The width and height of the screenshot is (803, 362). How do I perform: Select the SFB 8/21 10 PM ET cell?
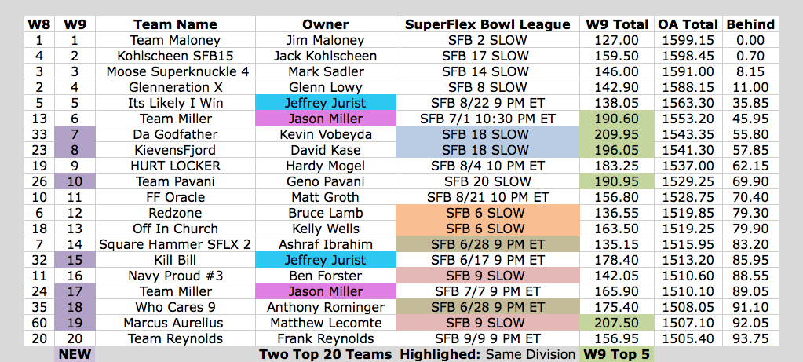point(487,198)
